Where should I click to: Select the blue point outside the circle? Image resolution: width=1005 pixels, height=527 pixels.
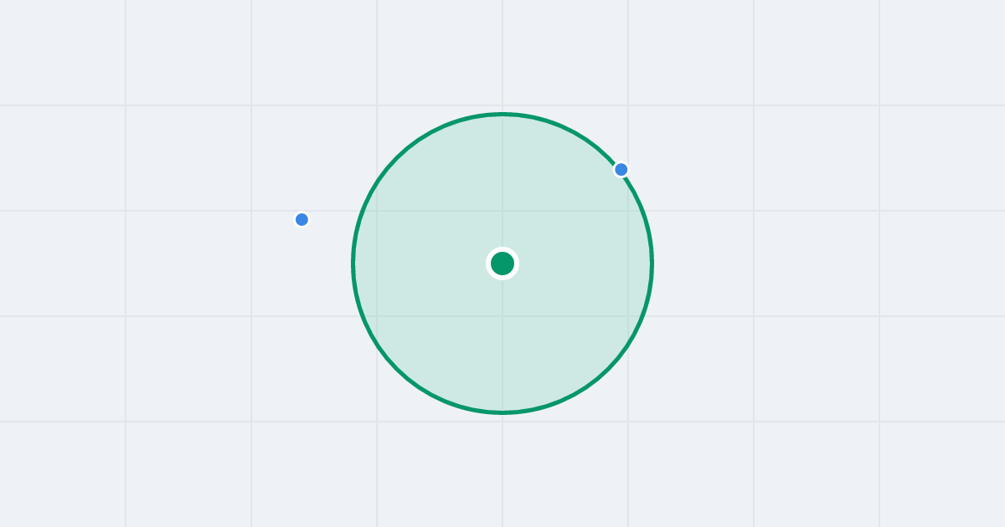[302, 220]
